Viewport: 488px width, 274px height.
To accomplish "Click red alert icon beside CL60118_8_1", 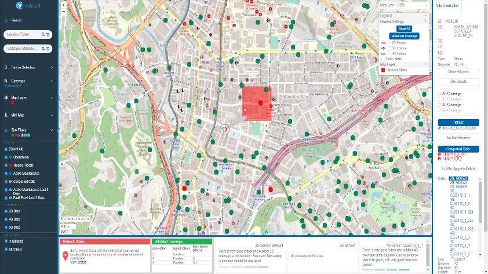I will tap(439, 158).
